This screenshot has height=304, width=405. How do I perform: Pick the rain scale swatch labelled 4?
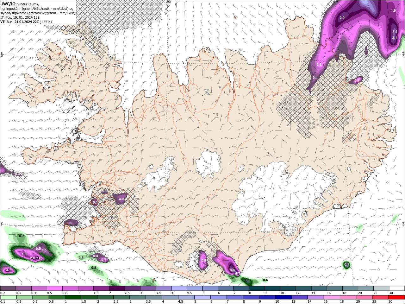[170, 297]
